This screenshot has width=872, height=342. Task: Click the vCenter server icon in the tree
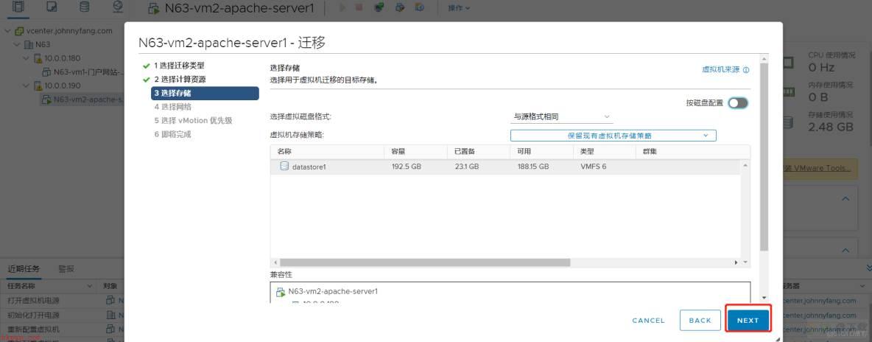19,31
